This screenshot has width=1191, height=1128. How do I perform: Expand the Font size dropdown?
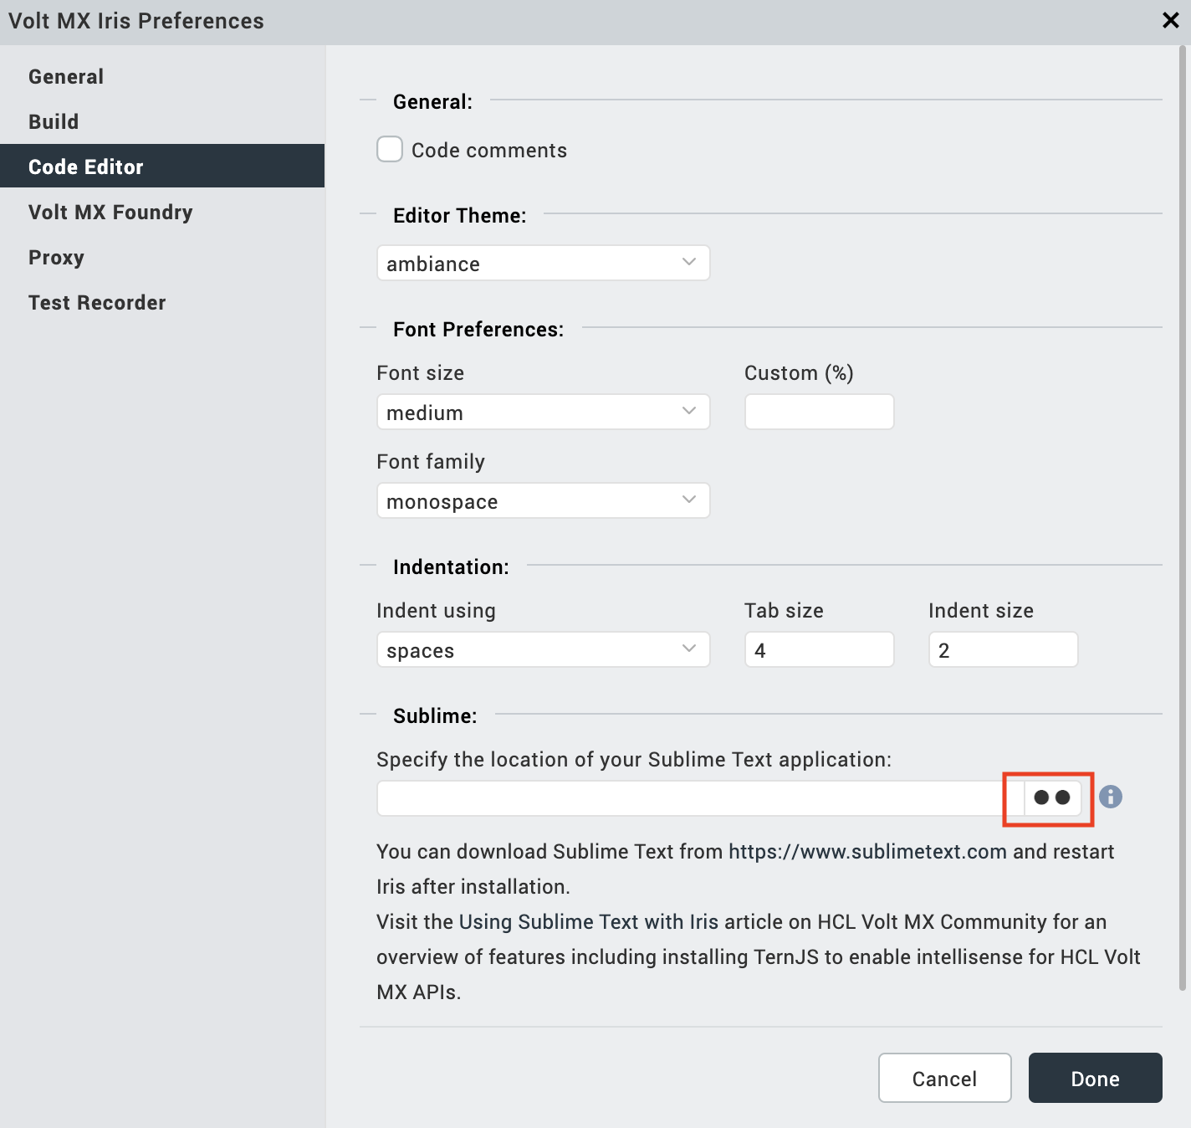click(543, 413)
